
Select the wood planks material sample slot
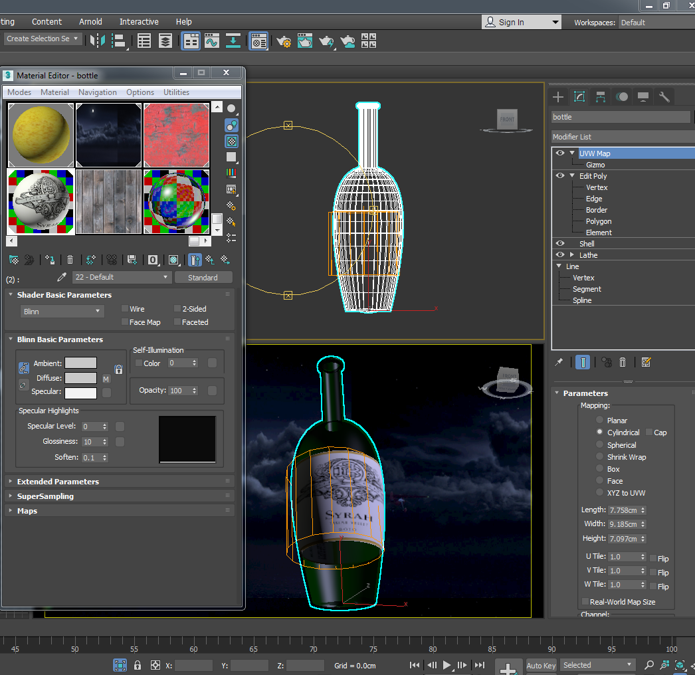pos(108,201)
